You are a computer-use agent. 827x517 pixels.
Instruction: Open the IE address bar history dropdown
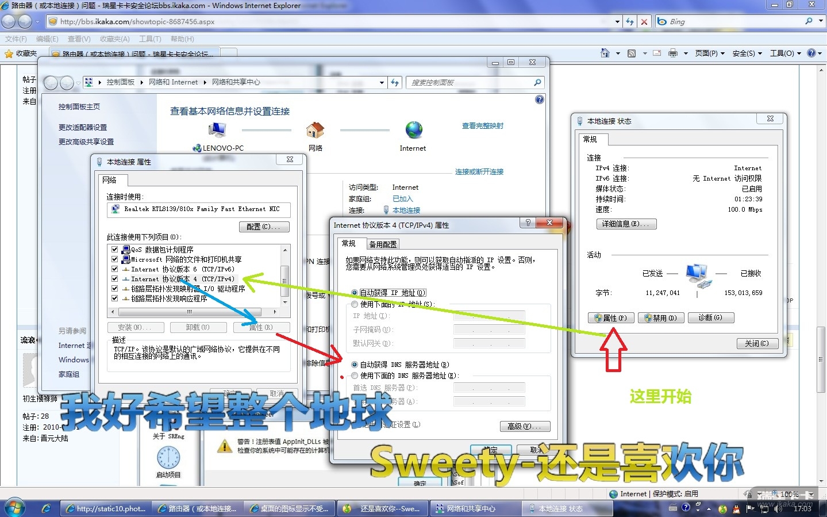tap(617, 22)
